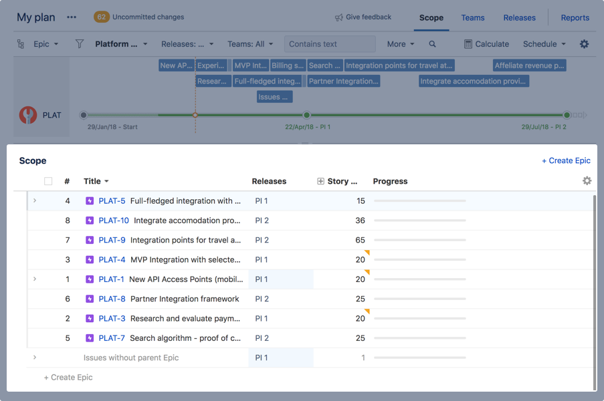Click the Releases column header
604x401 pixels.
[x=269, y=181]
